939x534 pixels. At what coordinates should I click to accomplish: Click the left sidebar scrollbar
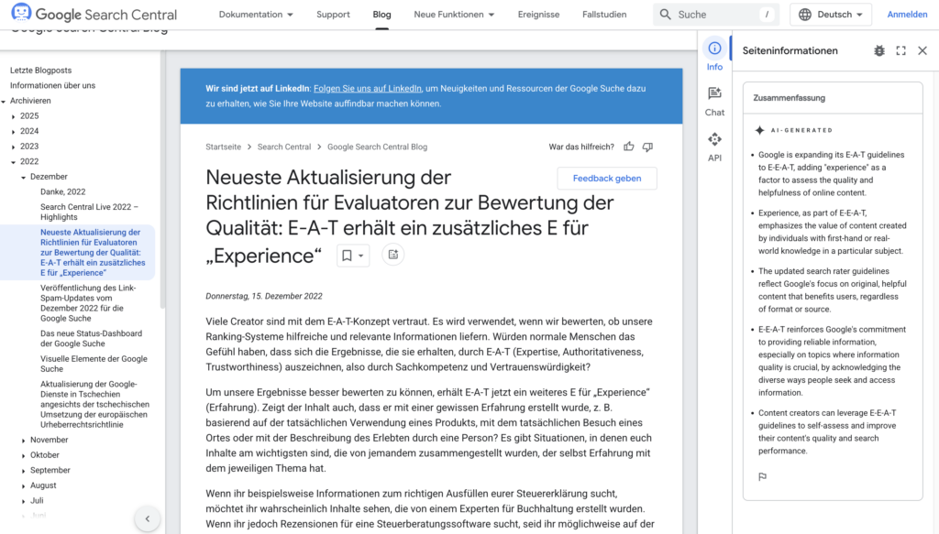click(x=162, y=180)
